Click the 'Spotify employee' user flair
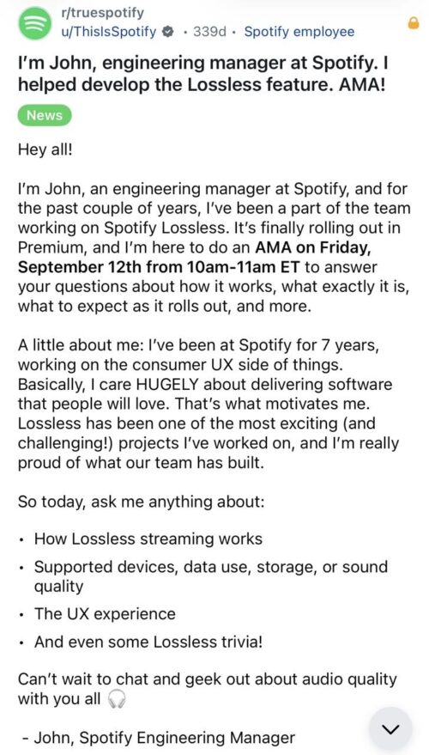Screen dimensions: 429x755 pos(299,33)
